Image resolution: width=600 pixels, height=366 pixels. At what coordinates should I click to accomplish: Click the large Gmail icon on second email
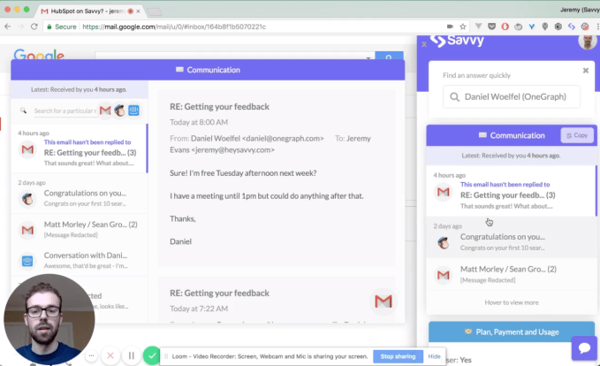tap(383, 301)
